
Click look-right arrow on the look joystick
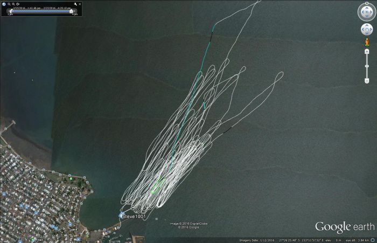click(372, 12)
